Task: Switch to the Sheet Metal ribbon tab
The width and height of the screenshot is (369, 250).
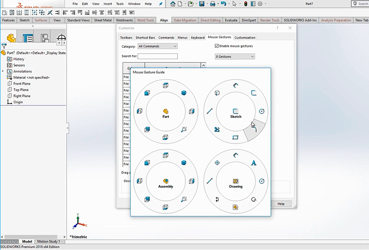Action: tap(103, 20)
